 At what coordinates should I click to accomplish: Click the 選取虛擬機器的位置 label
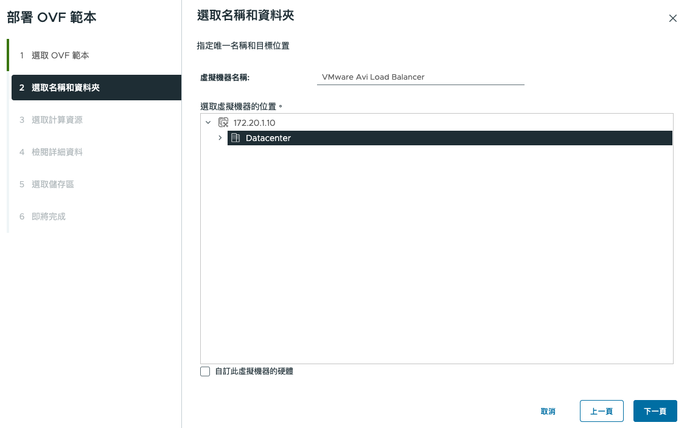click(242, 106)
